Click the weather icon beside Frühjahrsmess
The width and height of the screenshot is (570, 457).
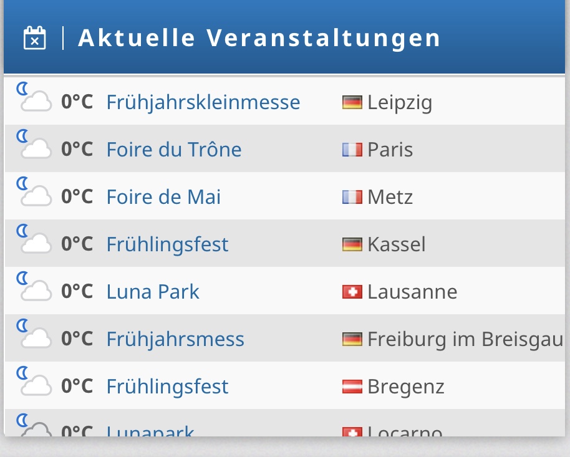pyautogui.click(x=34, y=335)
